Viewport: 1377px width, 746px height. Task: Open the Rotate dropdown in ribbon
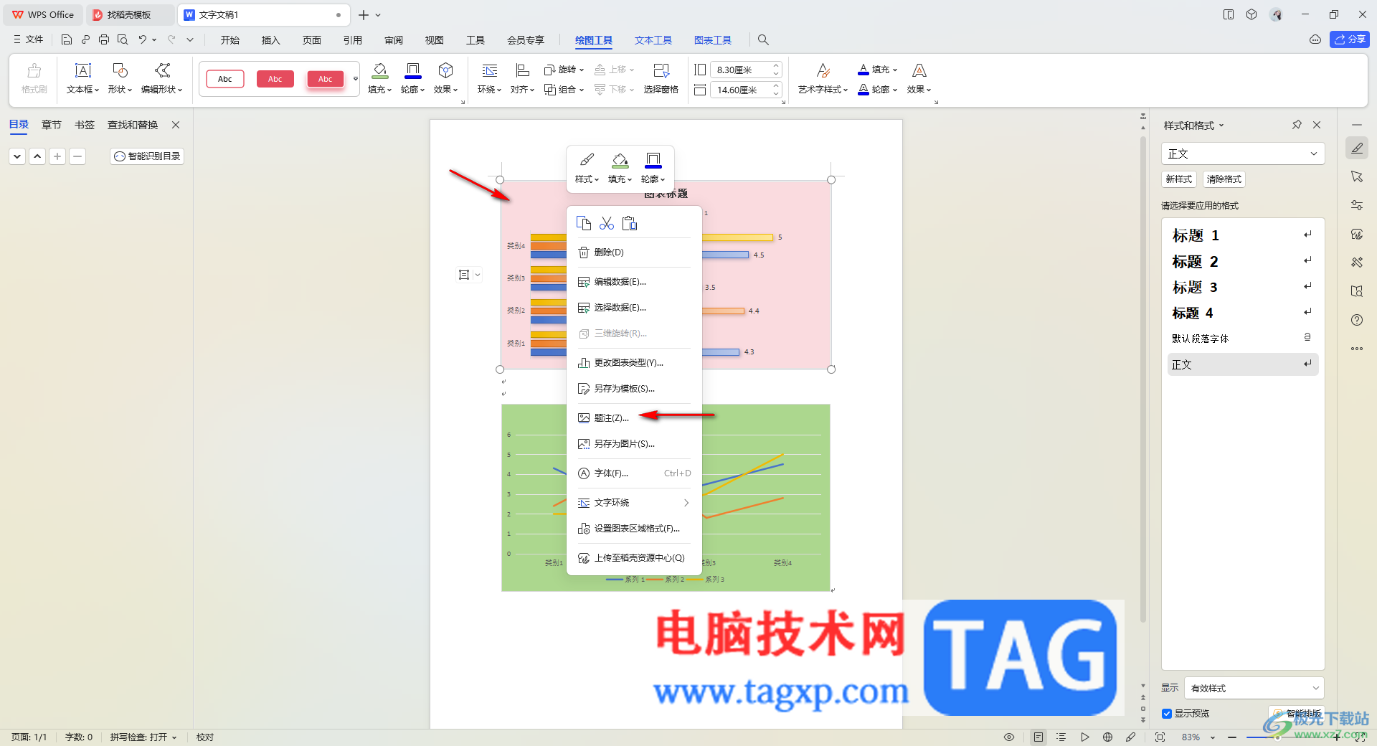click(x=564, y=70)
